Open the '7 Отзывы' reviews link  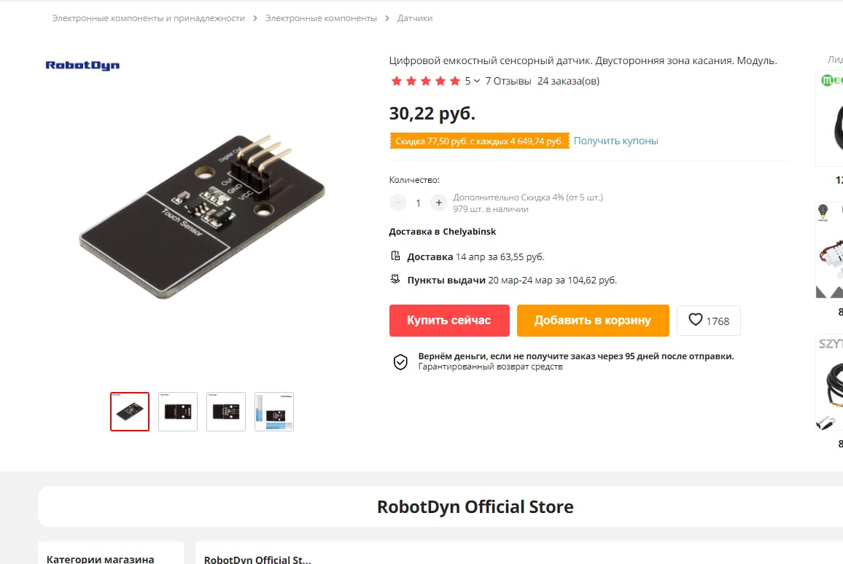click(508, 81)
